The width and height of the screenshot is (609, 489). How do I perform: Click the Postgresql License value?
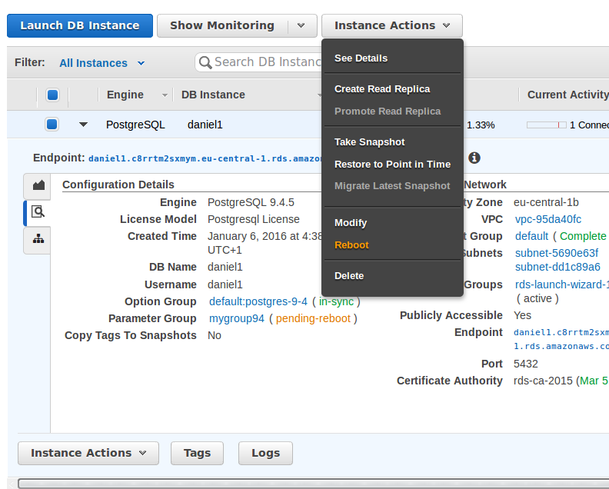tap(254, 219)
